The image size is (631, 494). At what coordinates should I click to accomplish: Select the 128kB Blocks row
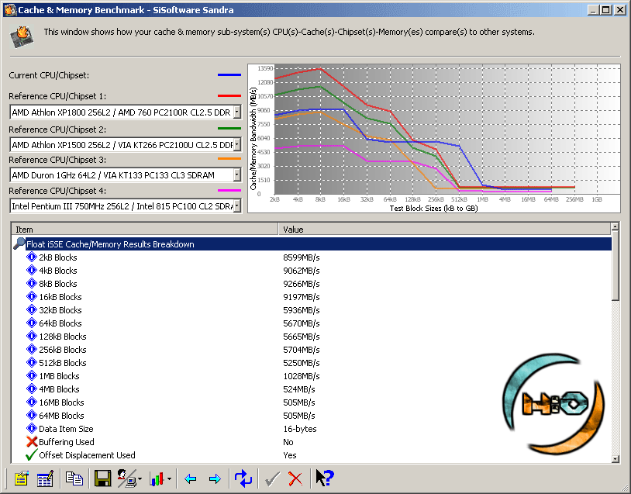(x=312, y=336)
